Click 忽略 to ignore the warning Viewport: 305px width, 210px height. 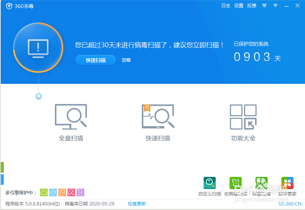point(126,60)
